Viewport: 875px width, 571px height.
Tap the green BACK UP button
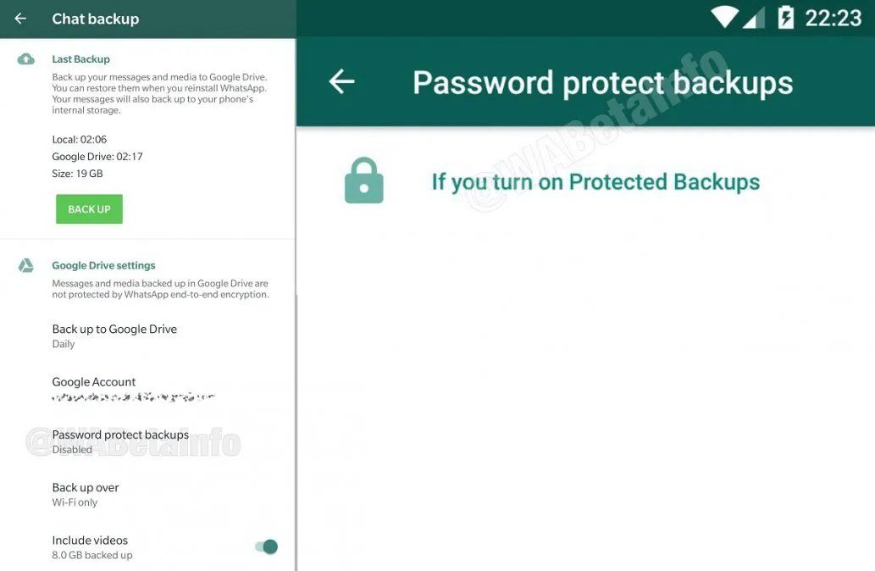(89, 208)
